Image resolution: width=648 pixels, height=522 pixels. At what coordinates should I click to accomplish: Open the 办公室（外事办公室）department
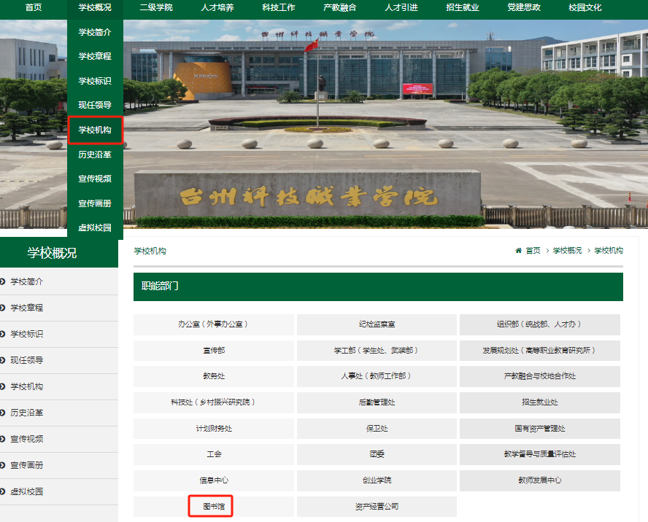pos(214,324)
